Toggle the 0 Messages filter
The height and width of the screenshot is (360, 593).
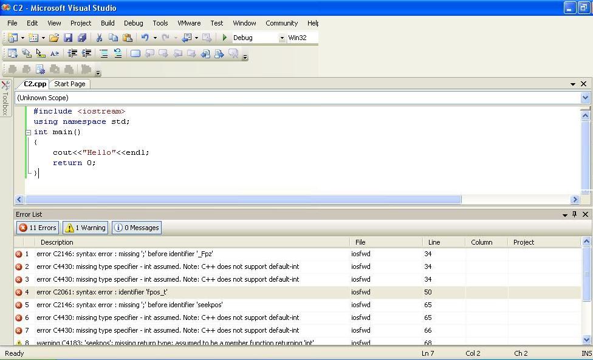click(x=137, y=228)
